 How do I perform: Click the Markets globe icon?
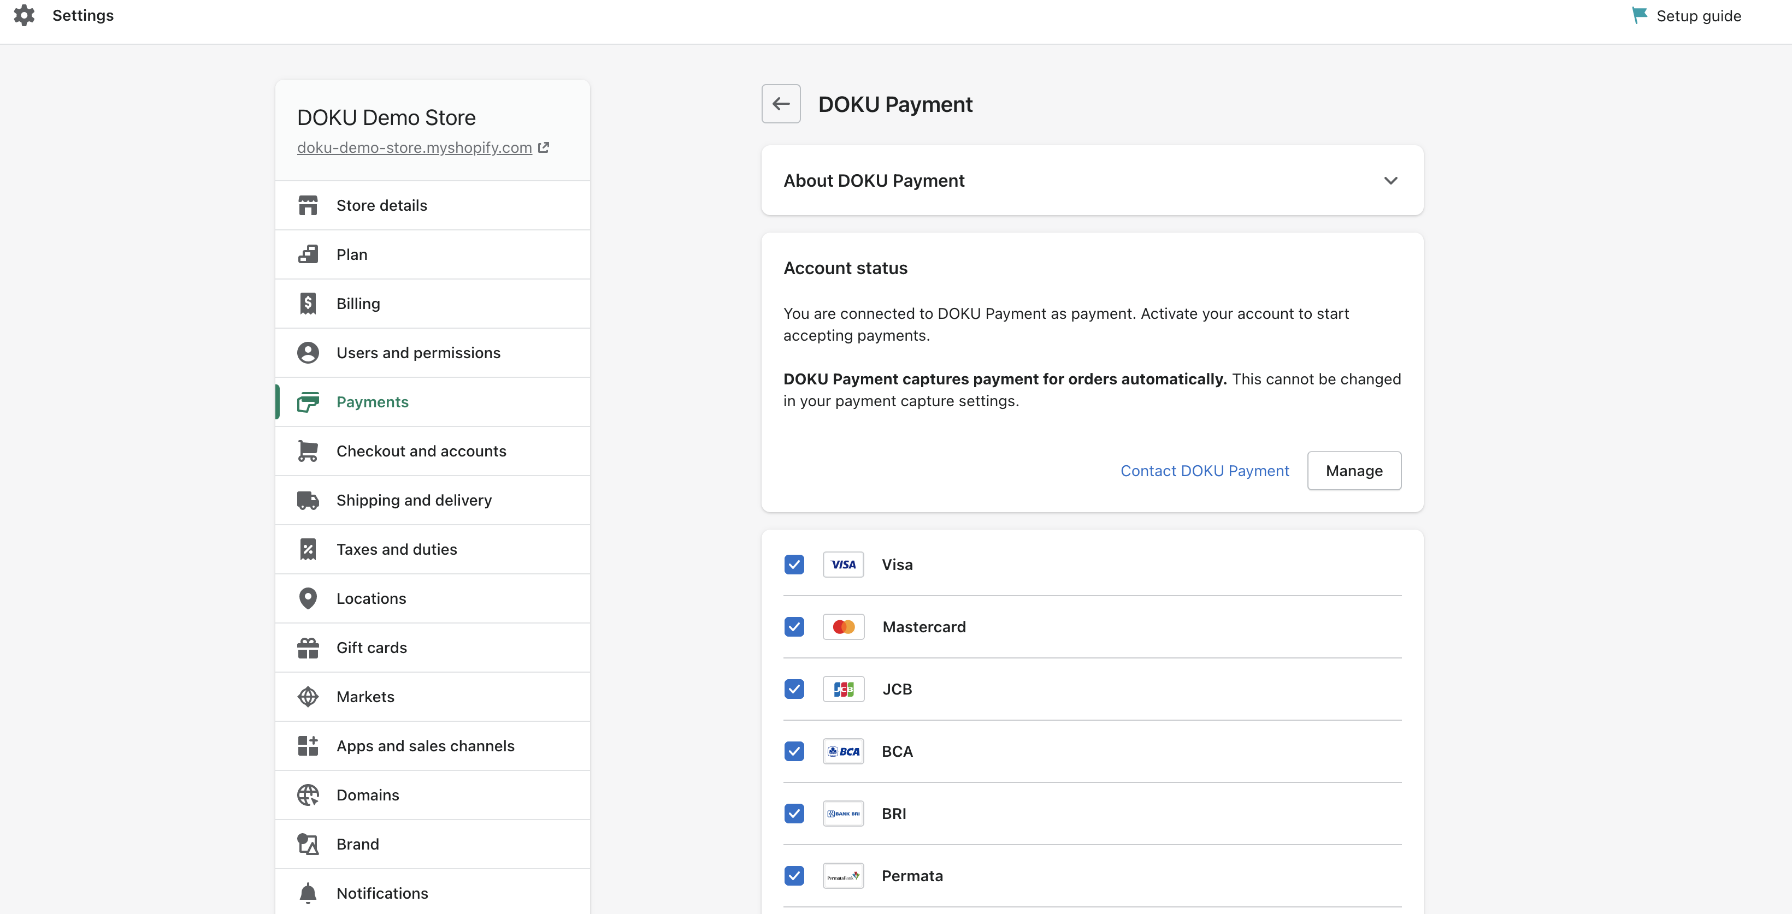point(308,697)
